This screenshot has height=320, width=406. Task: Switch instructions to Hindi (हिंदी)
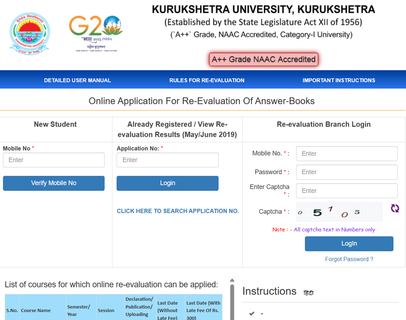(x=309, y=293)
